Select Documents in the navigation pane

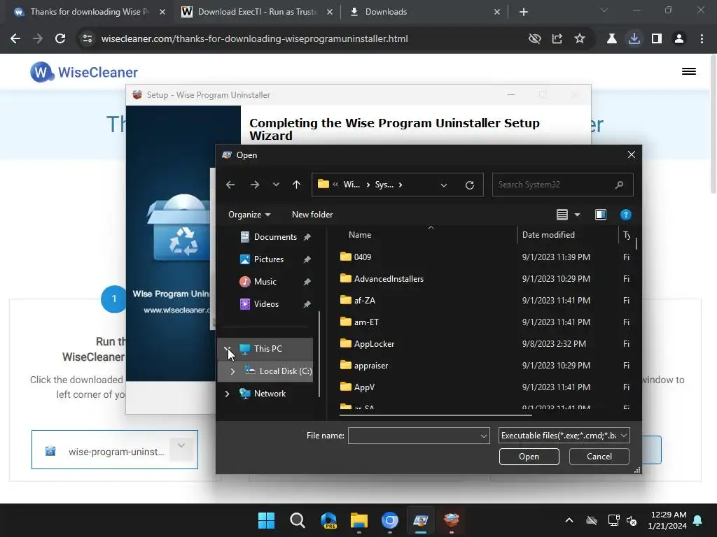click(275, 237)
